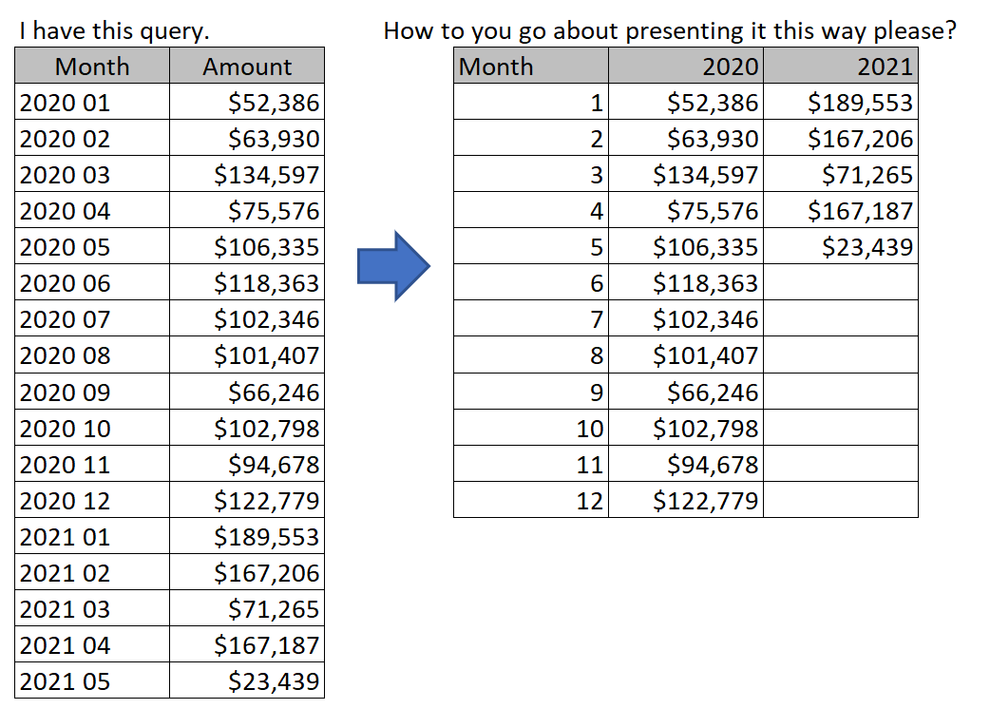The height and width of the screenshot is (728, 990).
Task: Click month number 12 in right table
Action: [x=531, y=501]
